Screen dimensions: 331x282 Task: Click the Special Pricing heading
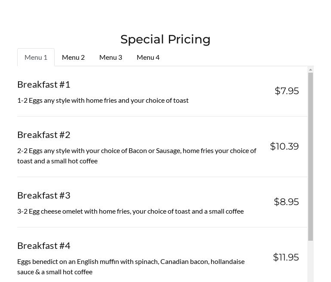[165, 39]
